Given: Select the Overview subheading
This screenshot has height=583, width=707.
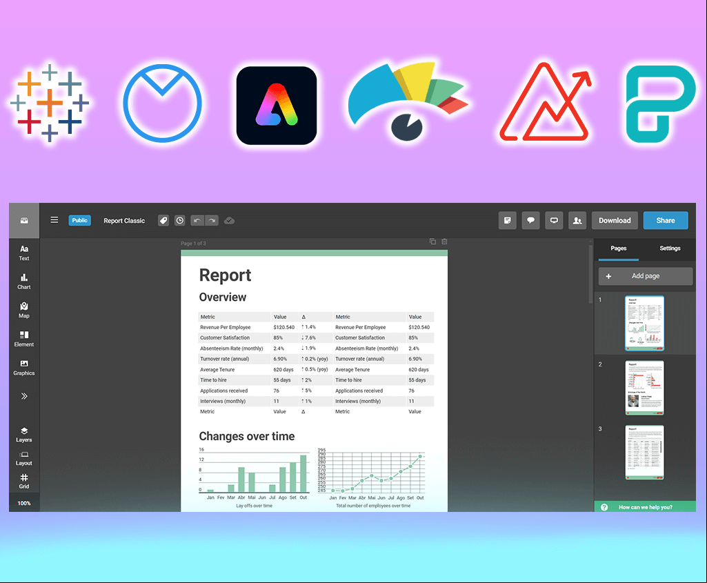Looking at the screenshot, I should (223, 297).
